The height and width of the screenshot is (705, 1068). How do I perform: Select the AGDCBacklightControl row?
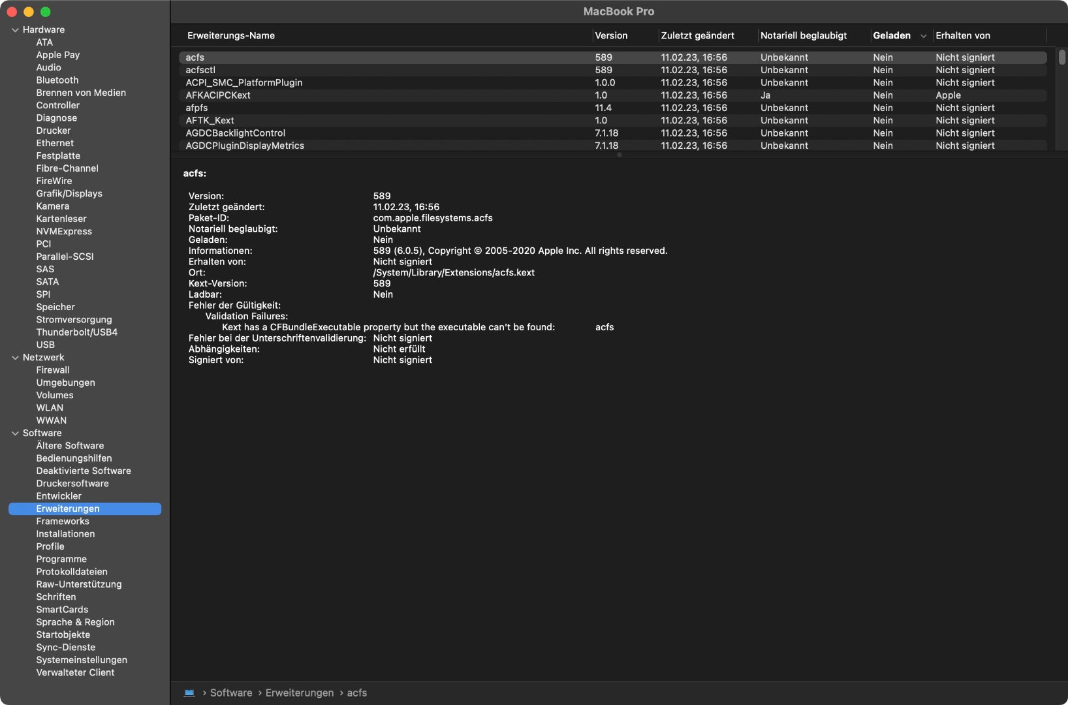pos(236,133)
